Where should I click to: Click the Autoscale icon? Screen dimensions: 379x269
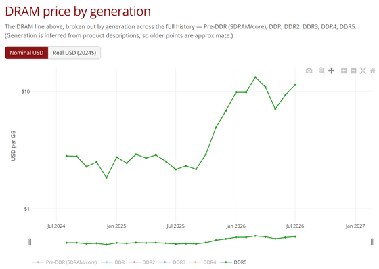click(363, 70)
